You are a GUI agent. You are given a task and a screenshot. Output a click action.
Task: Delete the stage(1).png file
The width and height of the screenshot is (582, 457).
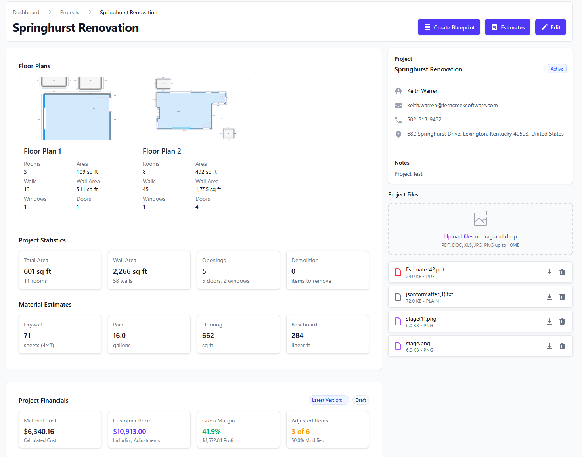562,321
